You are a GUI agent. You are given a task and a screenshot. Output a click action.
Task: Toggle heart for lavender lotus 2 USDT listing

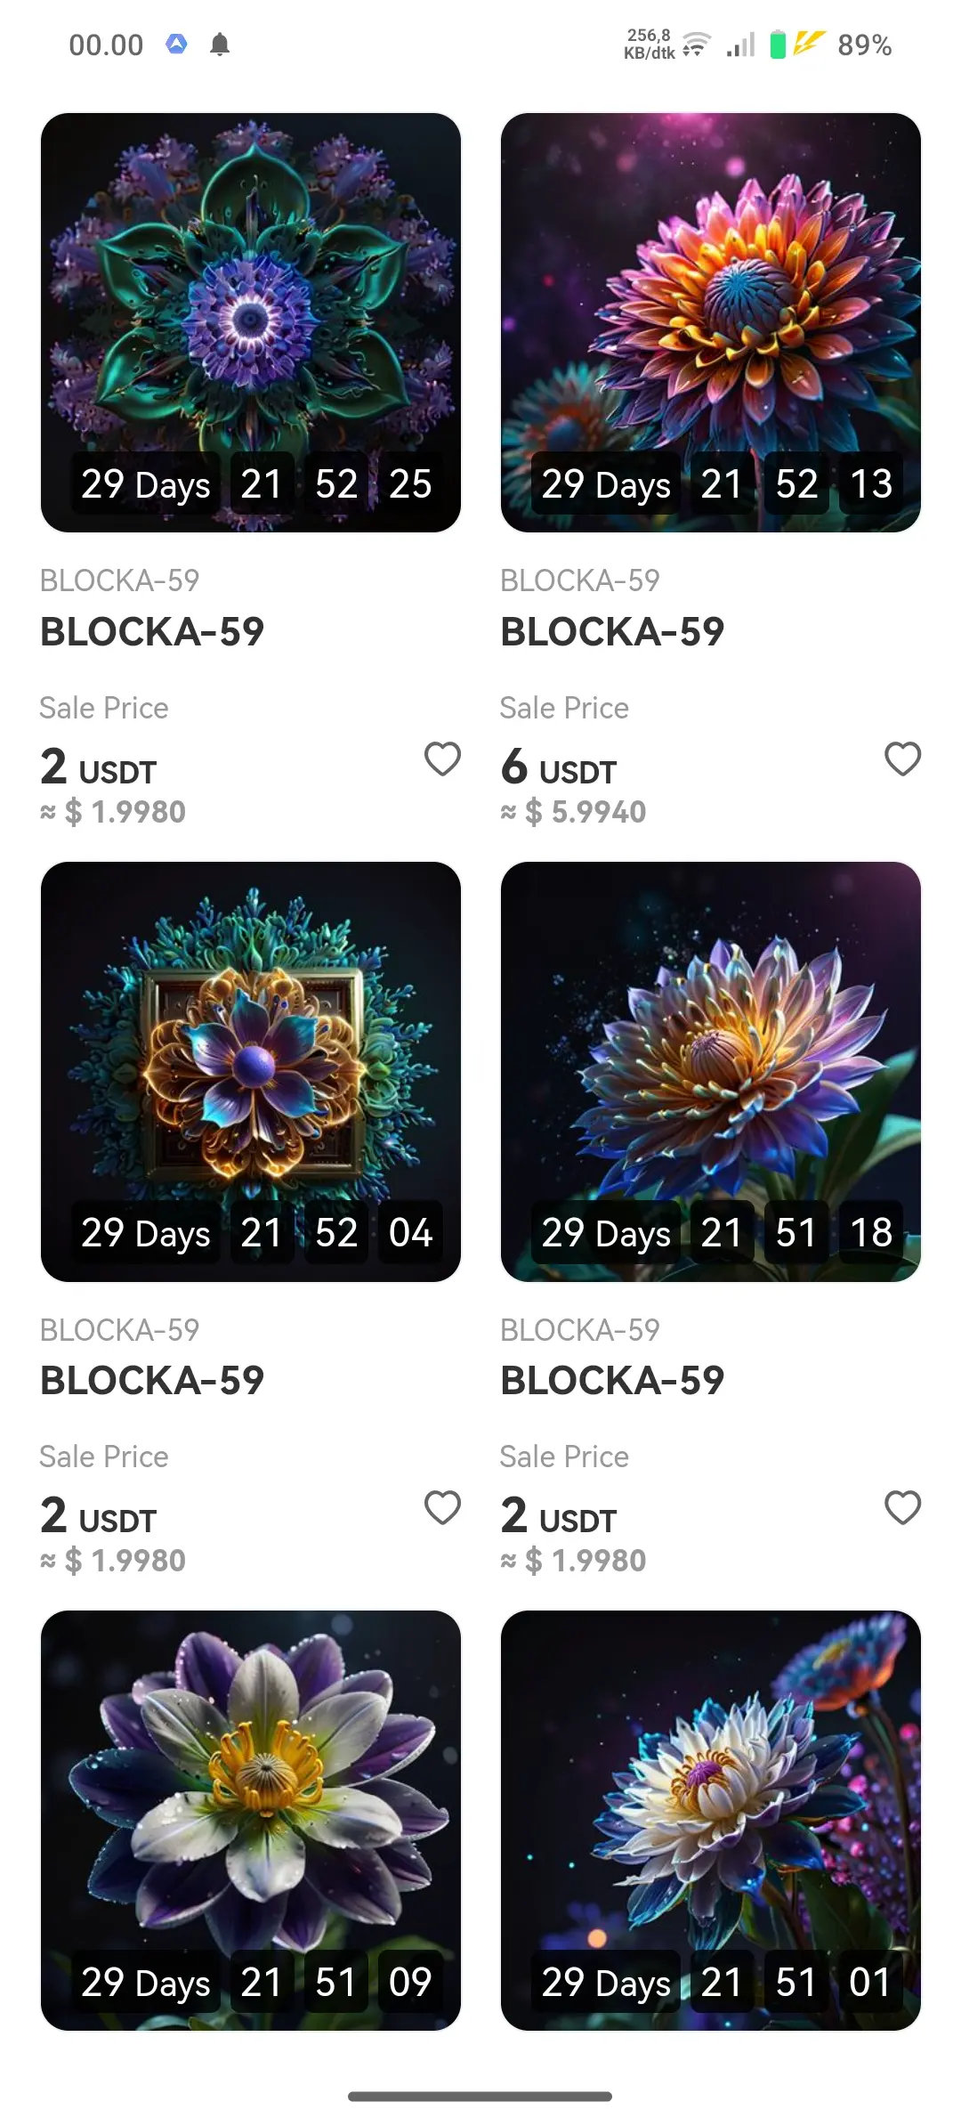click(x=902, y=1508)
